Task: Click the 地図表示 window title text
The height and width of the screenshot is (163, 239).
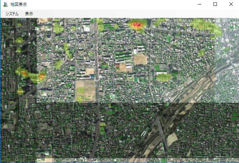Action: coord(19,4)
